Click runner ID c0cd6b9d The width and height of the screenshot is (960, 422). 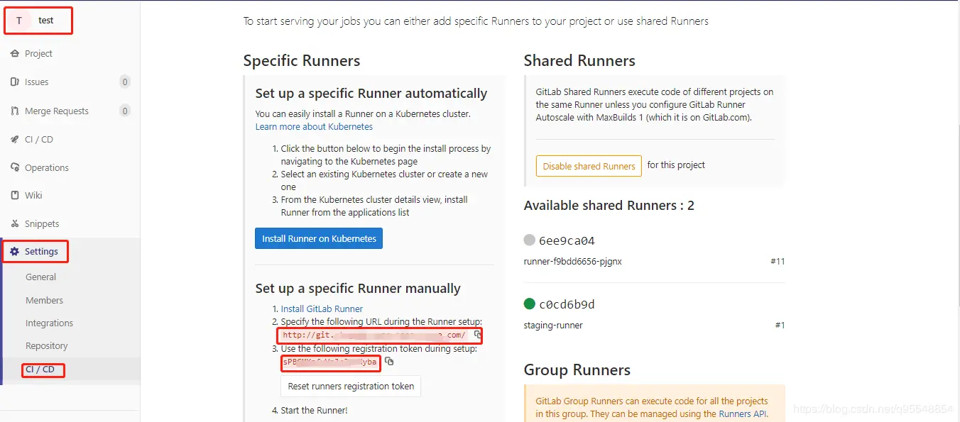tap(567, 304)
